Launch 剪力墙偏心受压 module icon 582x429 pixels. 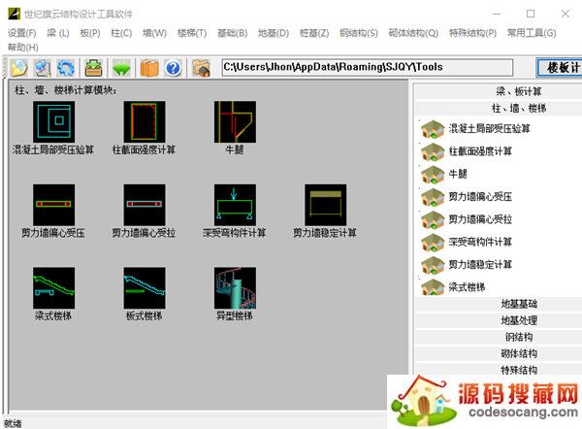click(x=53, y=205)
